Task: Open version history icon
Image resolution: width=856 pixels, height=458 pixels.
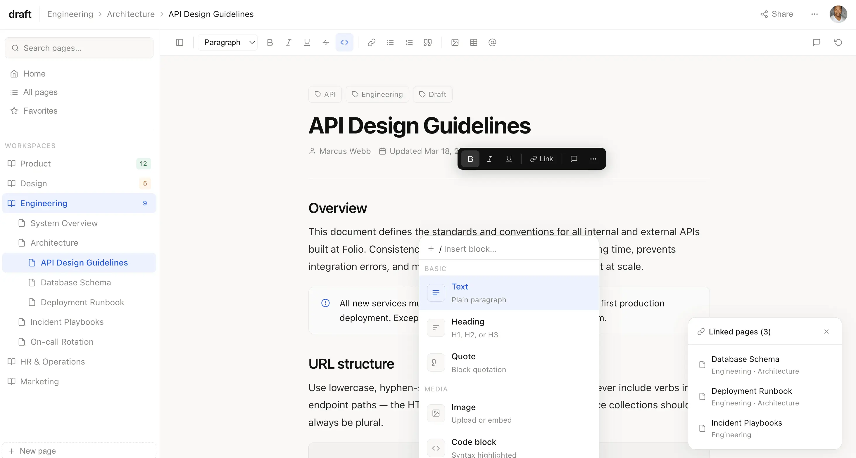Action: (x=838, y=43)
